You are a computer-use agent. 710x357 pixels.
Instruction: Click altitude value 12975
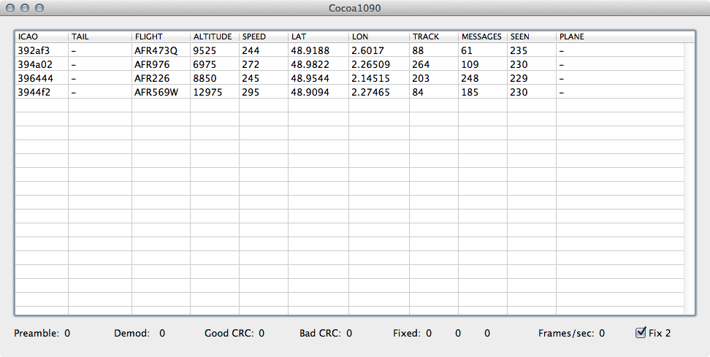207,92
